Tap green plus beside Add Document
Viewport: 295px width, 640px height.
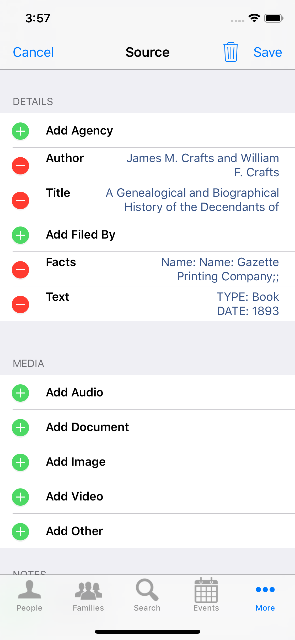point(20,427)
